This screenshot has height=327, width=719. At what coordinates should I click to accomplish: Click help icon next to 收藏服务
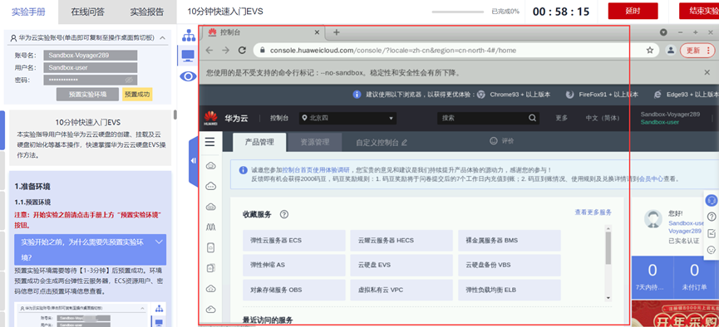point(283,214)
